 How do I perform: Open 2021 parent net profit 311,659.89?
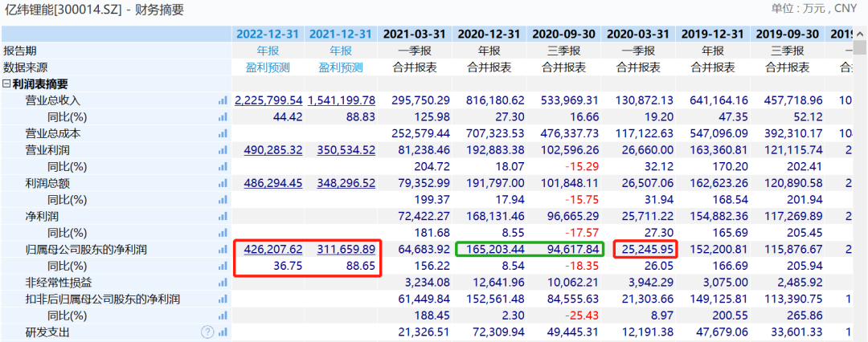[346, 250]
